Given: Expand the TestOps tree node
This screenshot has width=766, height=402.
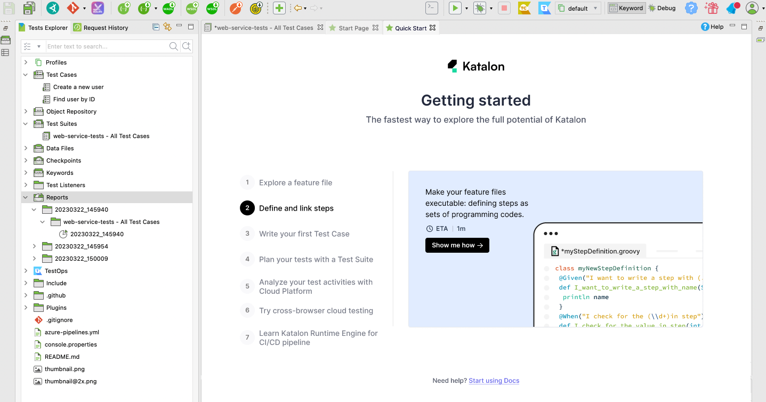Looking at the screenshot, I should tap(26, 271).
